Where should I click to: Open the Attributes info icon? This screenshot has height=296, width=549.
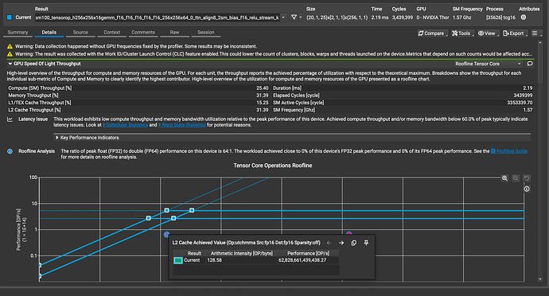[524, 18]
